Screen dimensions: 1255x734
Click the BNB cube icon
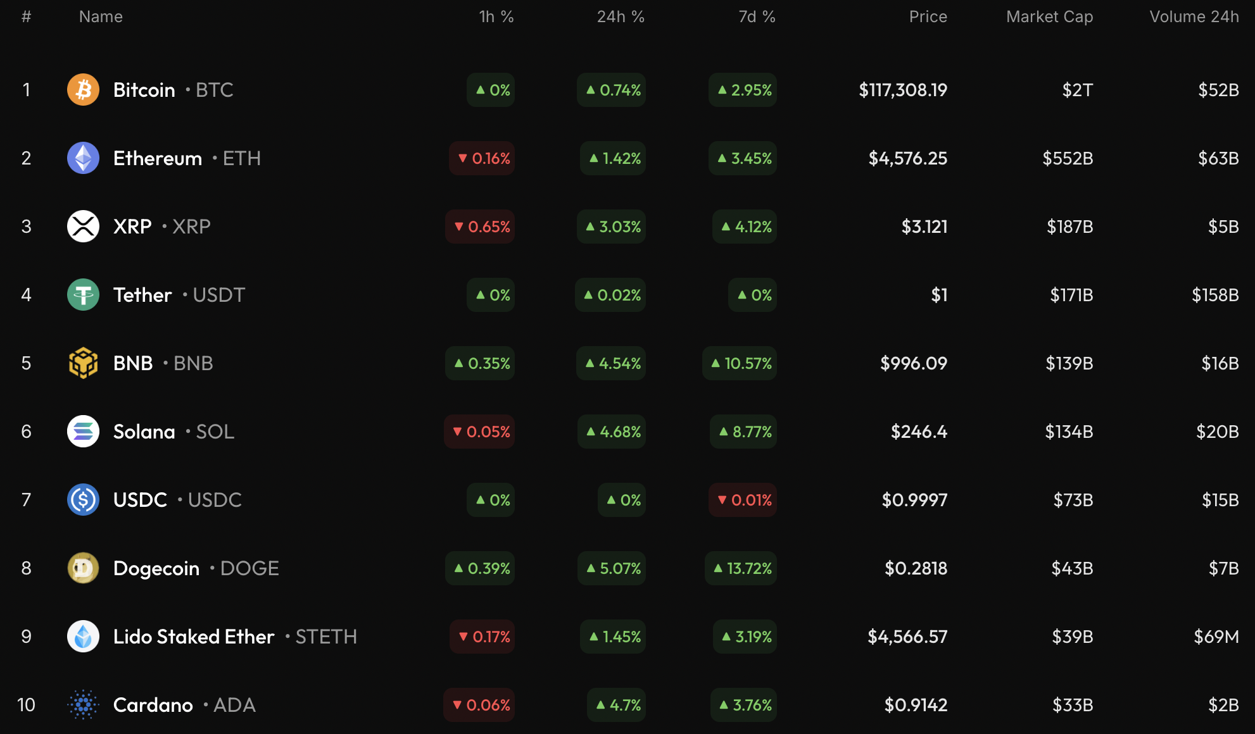[83, 363]
